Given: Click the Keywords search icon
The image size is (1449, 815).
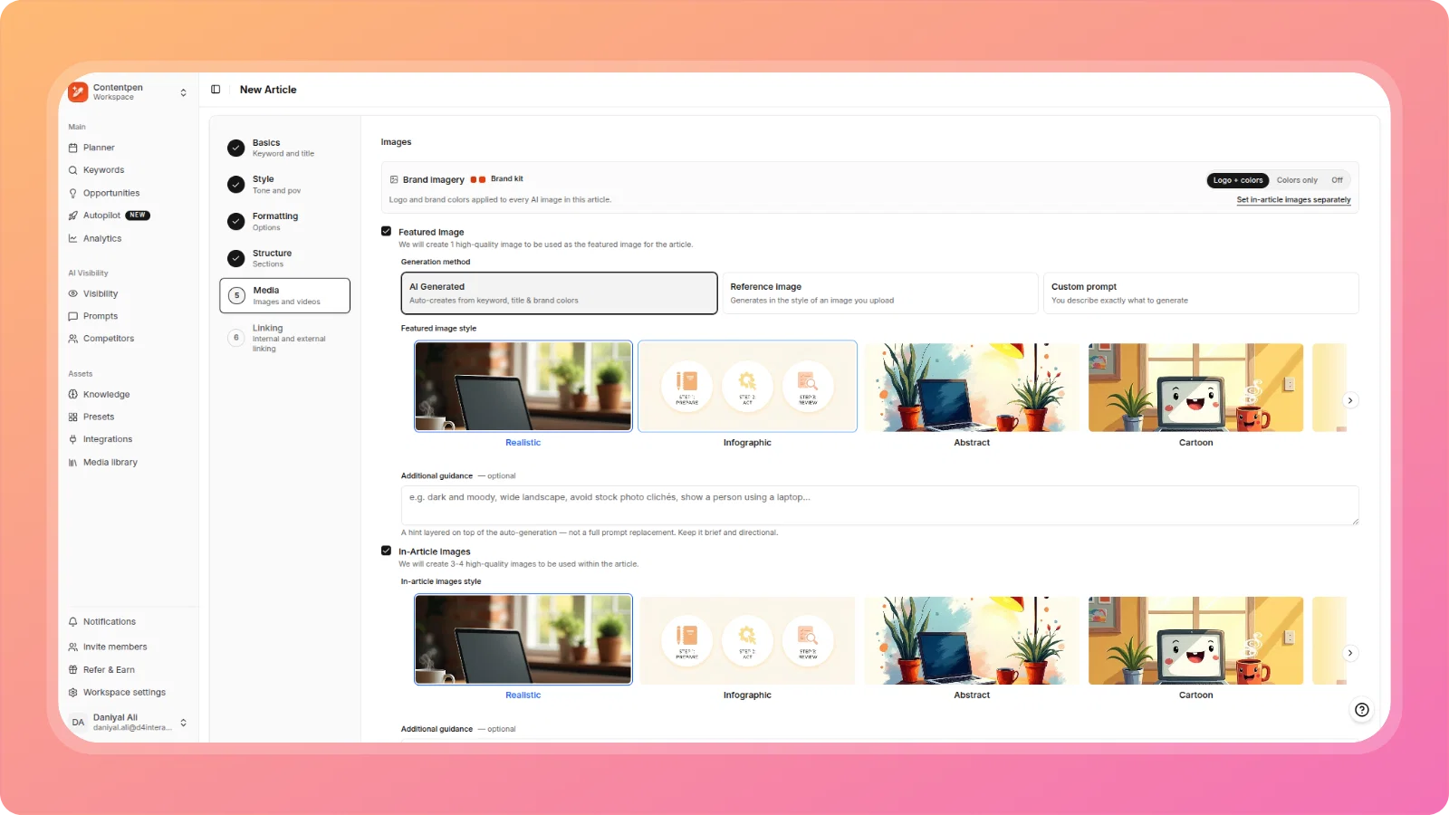Looking at the screenshot, I should coord(73,170).
